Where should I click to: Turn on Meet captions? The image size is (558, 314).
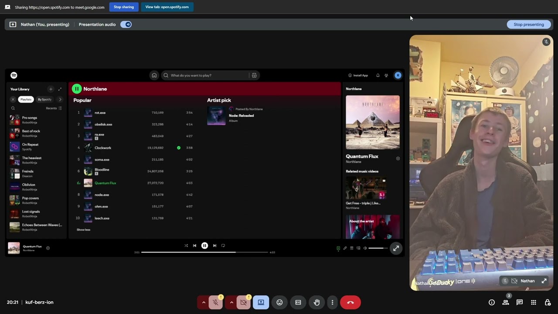[x=298, y=302]
